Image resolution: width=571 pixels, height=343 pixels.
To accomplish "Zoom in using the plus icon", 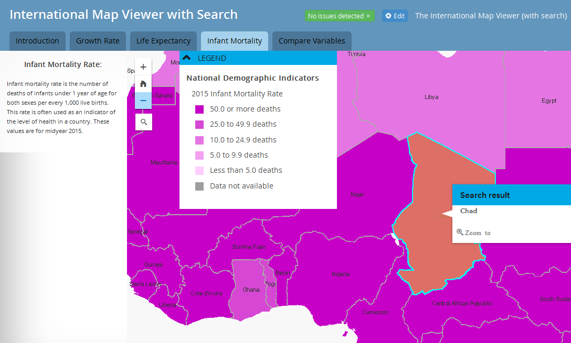I will pos(143,67).
